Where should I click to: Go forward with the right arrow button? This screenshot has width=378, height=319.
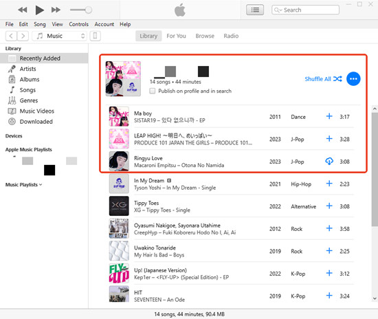(23, 36)
